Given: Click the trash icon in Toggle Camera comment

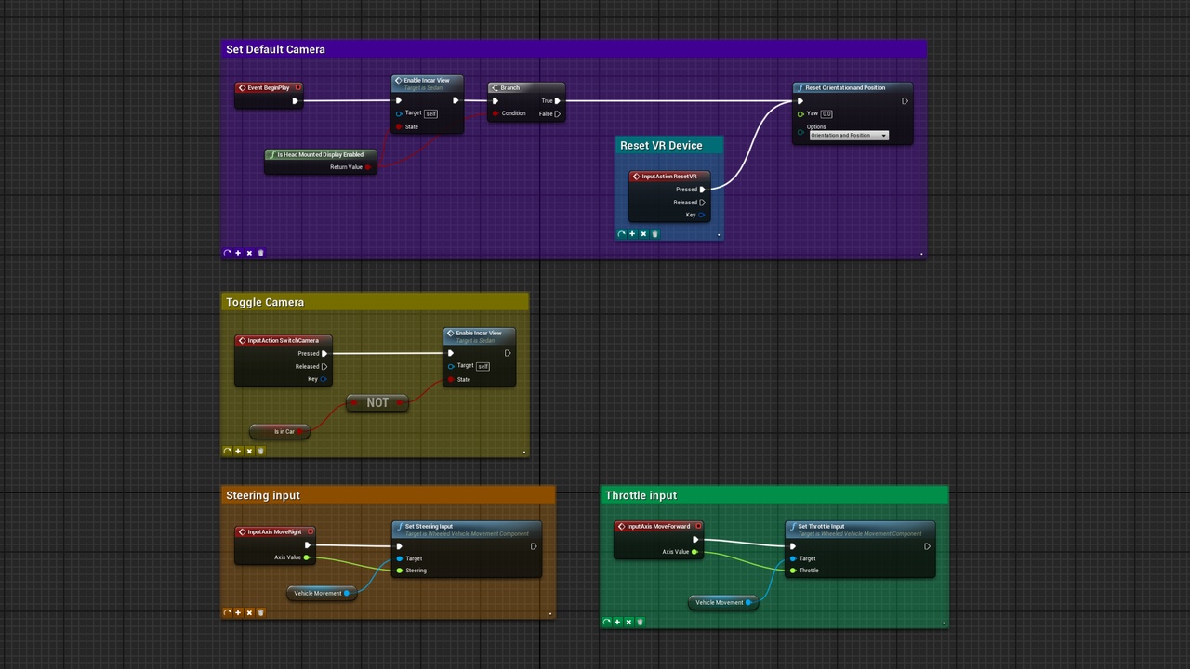Looking at the screenshot, I should point(260,452).
